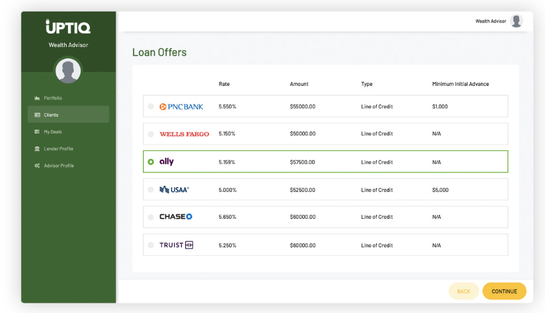Viewport: 545px width, 313px height.
Task: Click the Wells Fargo logo
Action: (x=184, y=134)
